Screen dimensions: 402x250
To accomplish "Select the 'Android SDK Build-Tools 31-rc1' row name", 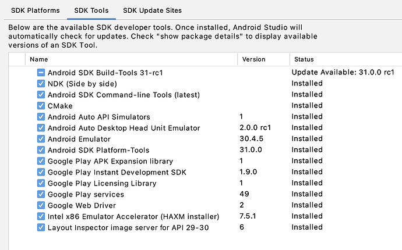I will [x=105, y=73].
